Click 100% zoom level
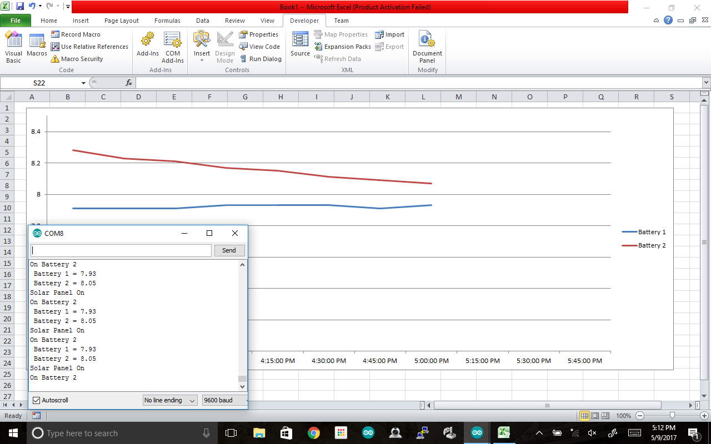Image resolution: width=711 pixels, height=444 pixels. click(x=623, y=416)
